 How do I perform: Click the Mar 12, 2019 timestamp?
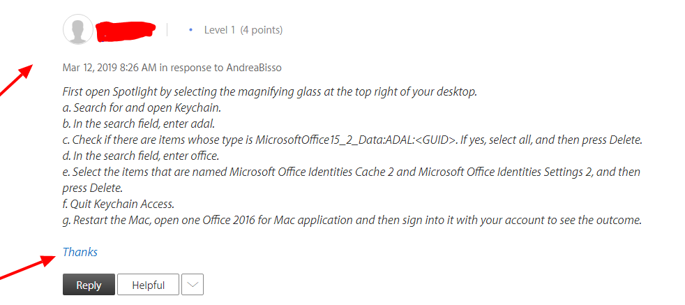(110, 68)
